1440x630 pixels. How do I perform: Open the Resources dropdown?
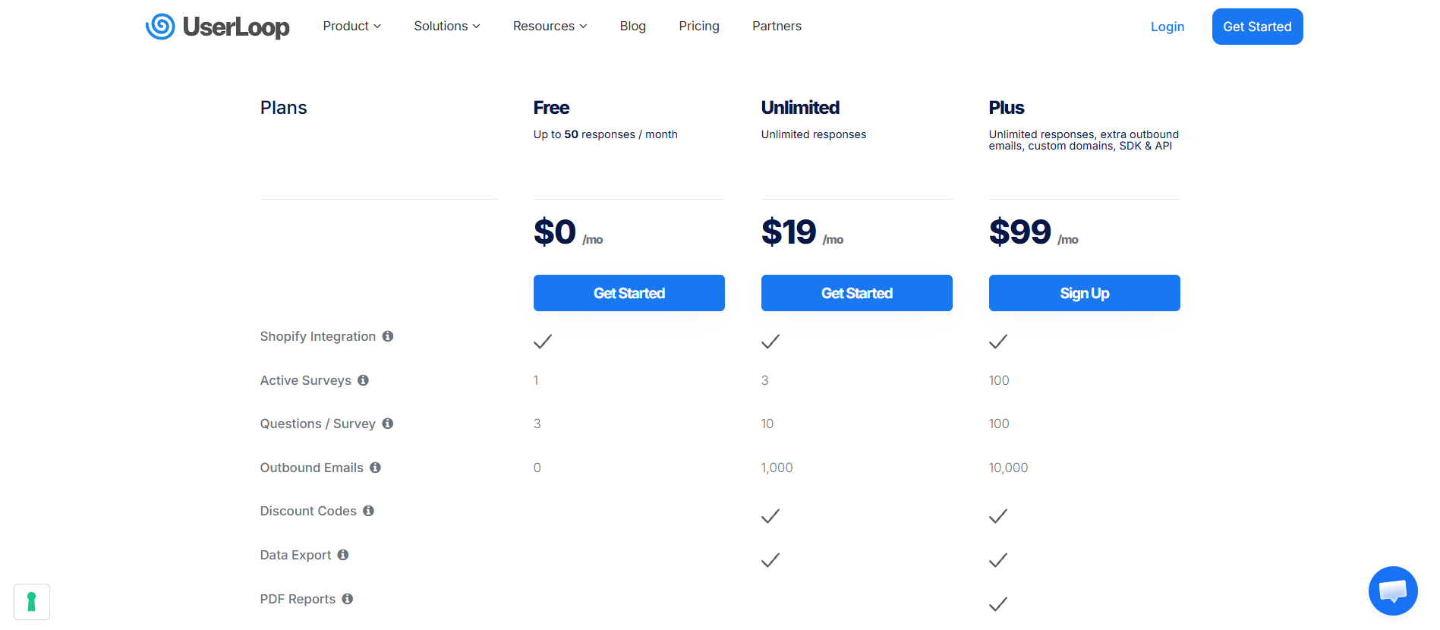pyautogui.click(x=550, y=26)
